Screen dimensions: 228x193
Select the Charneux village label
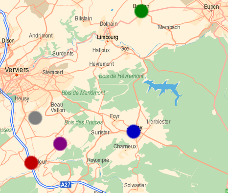[125, 147]
